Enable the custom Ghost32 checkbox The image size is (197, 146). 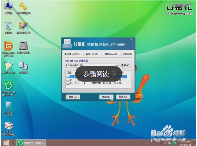pyautogui.click(x=110, y=54)
